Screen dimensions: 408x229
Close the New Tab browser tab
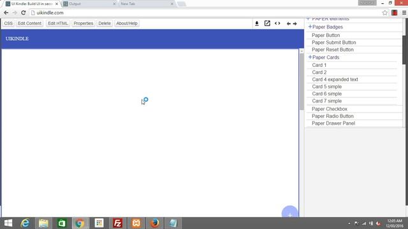tap(171, 4)
